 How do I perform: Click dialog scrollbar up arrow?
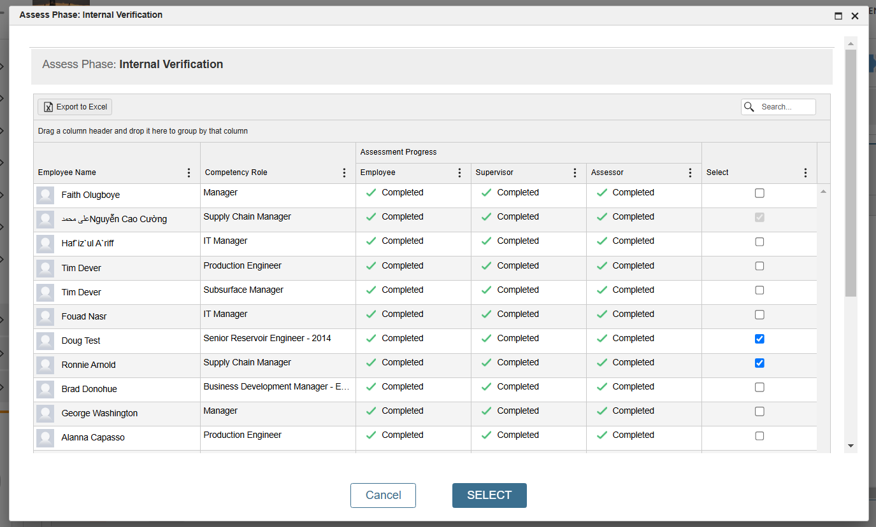pyautogui.click(x=851, y=43)
